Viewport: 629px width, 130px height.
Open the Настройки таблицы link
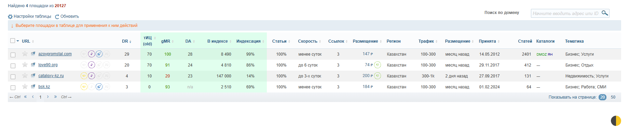[x=32, y=16]
